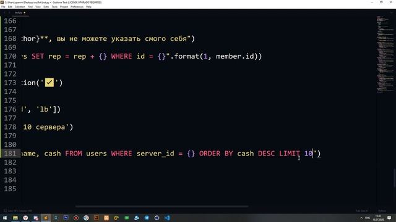Viewport: 396px width, 222px height.
Task: Click the vertical scrollbar thumb
Action: pos(394,178)
